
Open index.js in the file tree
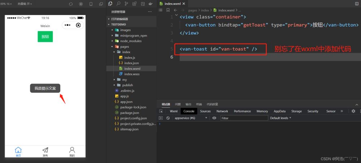click(x=129, y=57)
